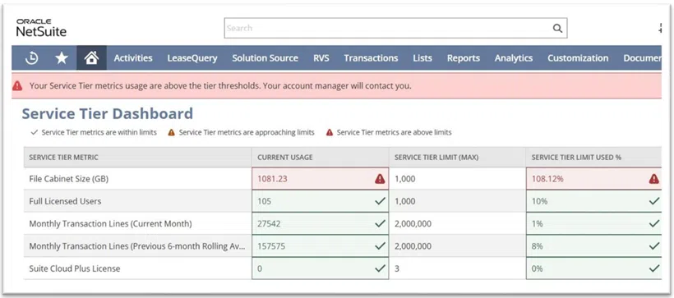
Task: Click the red warning icon in alert banner
Action: point(17,86)
